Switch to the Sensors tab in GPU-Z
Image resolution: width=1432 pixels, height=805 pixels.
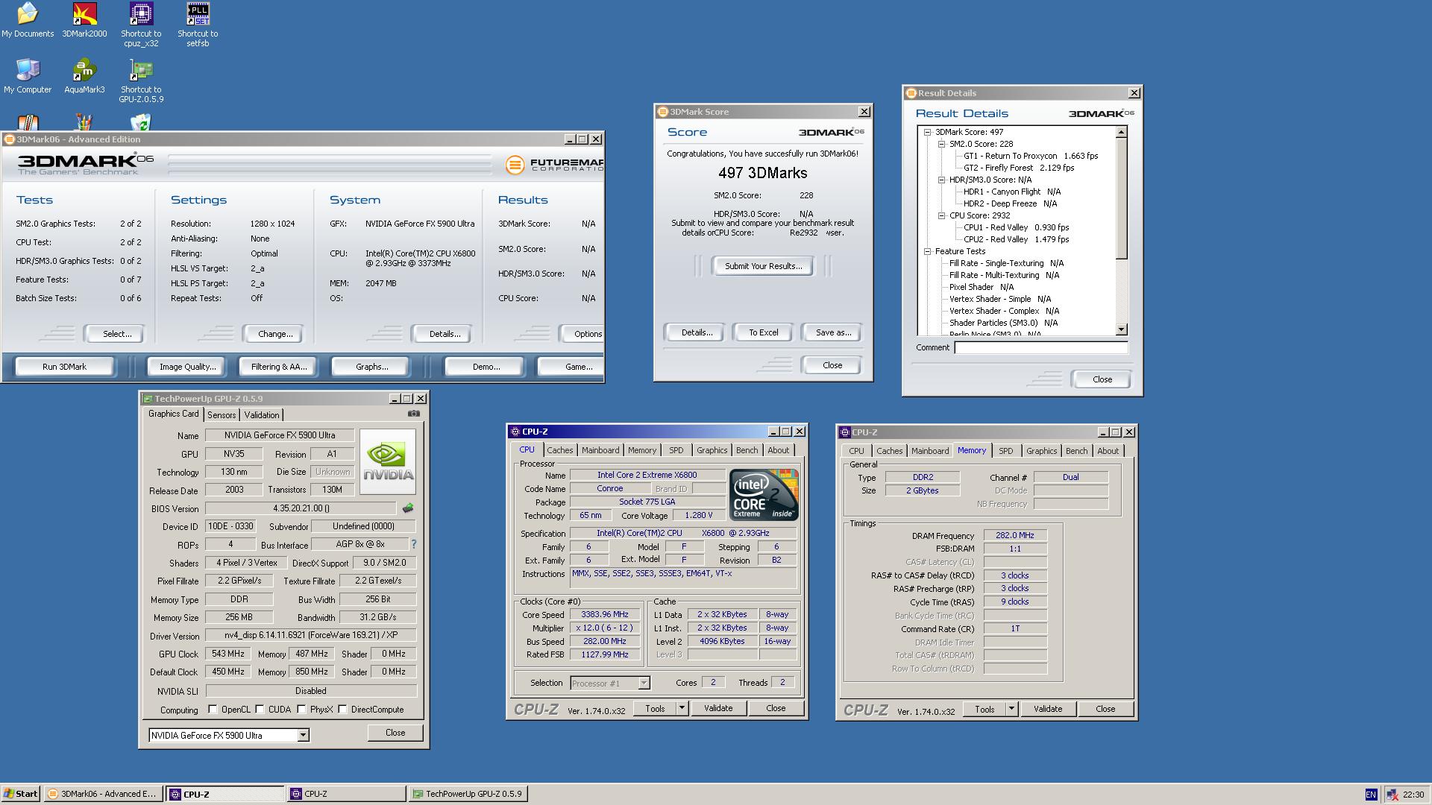(222, 415)
